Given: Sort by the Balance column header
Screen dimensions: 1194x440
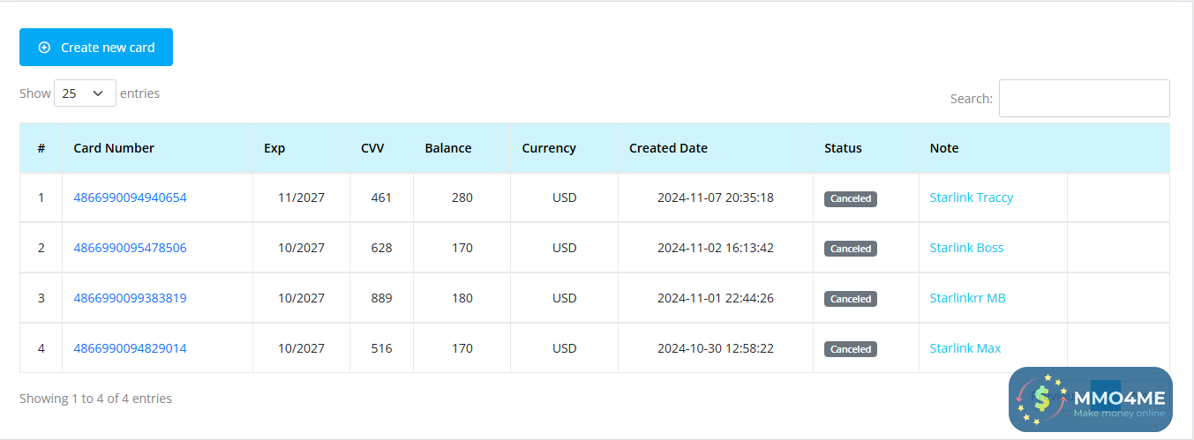Looking at the screenshot, I should pyautogui.click(x=447, y=148).
